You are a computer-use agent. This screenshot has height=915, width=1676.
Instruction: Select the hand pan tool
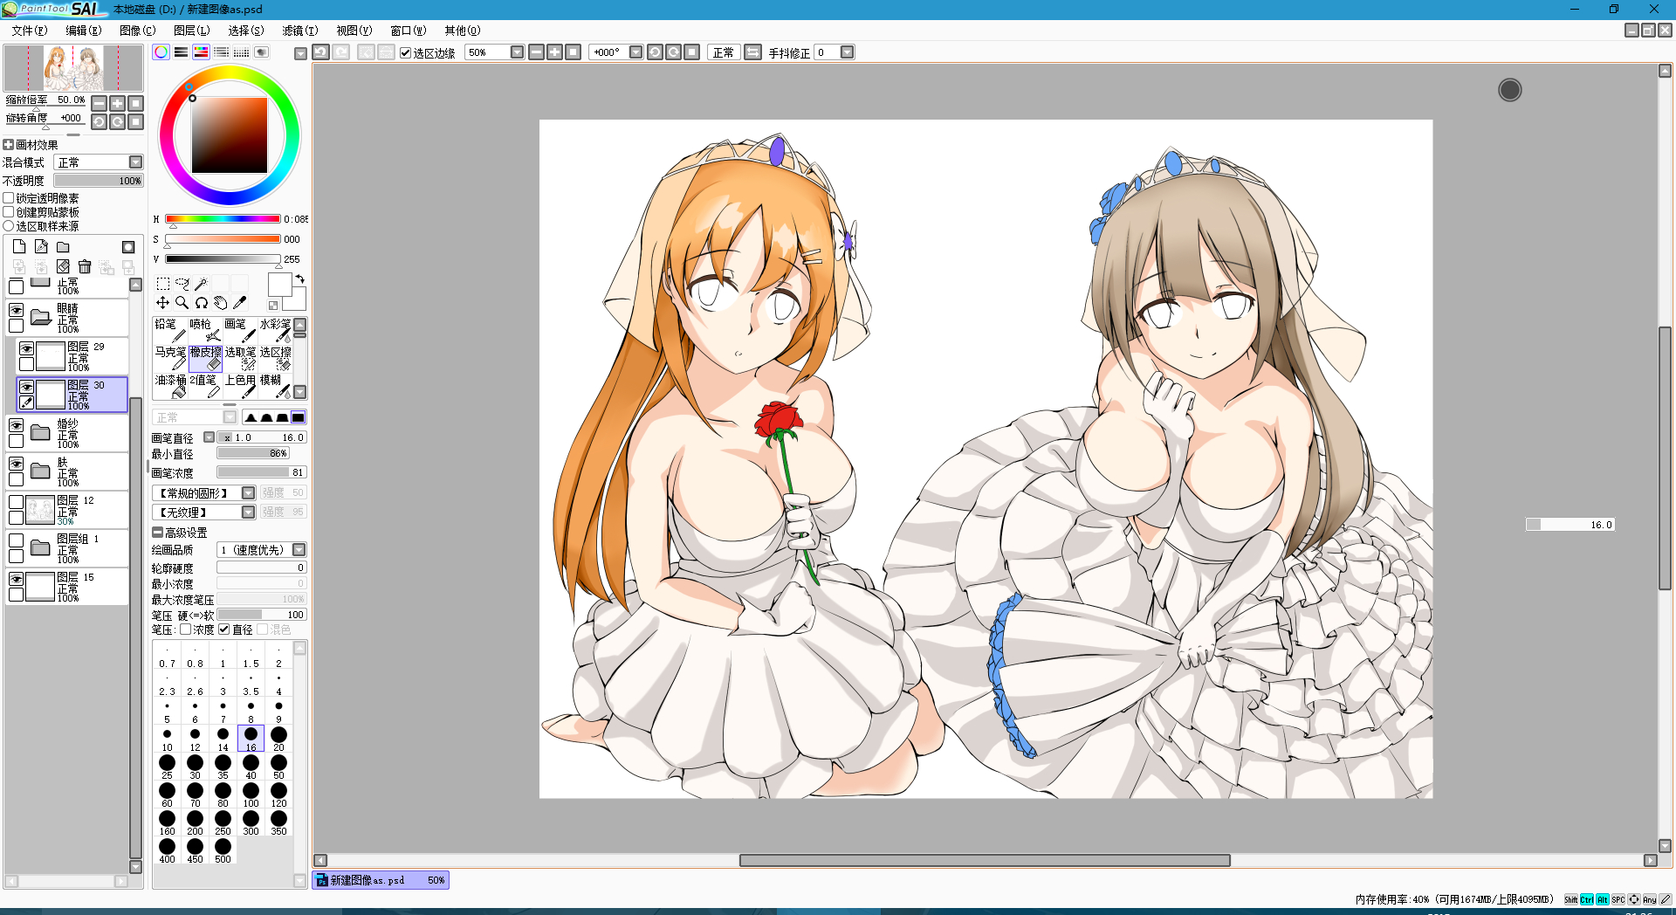[221, 303]
